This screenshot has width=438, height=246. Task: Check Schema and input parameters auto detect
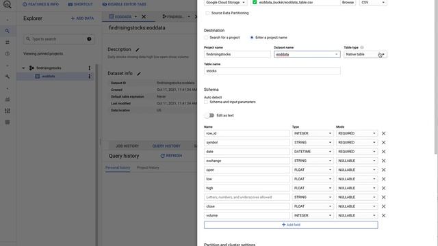click(x=206, y=102)
